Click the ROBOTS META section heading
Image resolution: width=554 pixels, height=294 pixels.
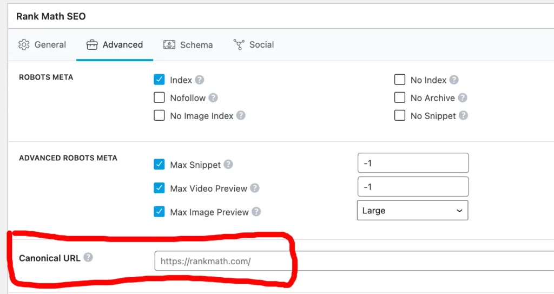[x=46, y=77]
